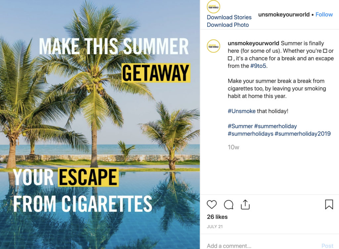Image resolution: width=339 pixels, height=249 pixels.
Task: Open the Download Stories link
Action: click(229, 17)
